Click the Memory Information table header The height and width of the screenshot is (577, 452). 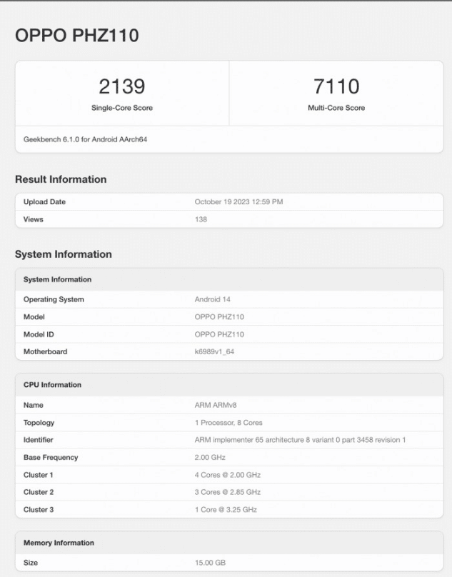[x=59, y=543]
